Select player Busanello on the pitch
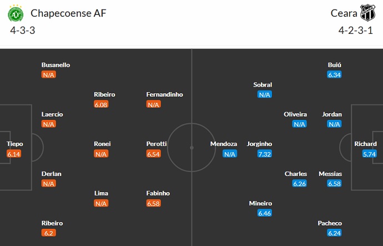Image resolution: width=383 pixels, height=246 pixels. (x=56, y=65)
